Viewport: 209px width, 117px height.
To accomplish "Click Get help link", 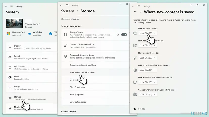I will (142, 109).
